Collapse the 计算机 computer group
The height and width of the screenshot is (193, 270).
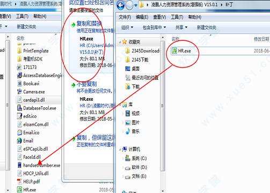click(x=120, y=150)
